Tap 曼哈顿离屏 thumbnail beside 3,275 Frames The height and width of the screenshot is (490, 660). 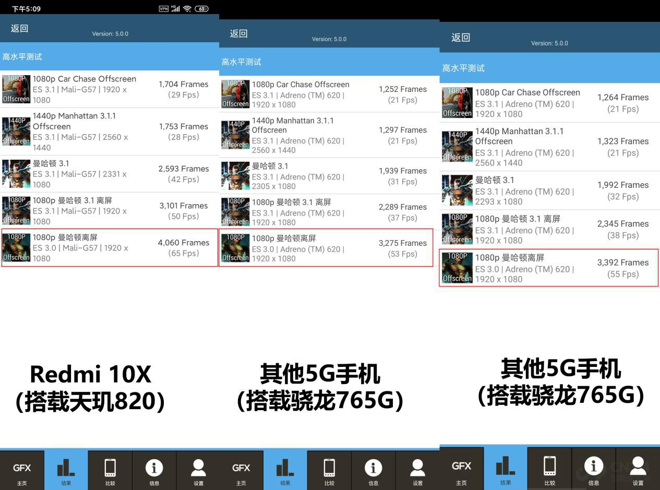pos(235,248)
